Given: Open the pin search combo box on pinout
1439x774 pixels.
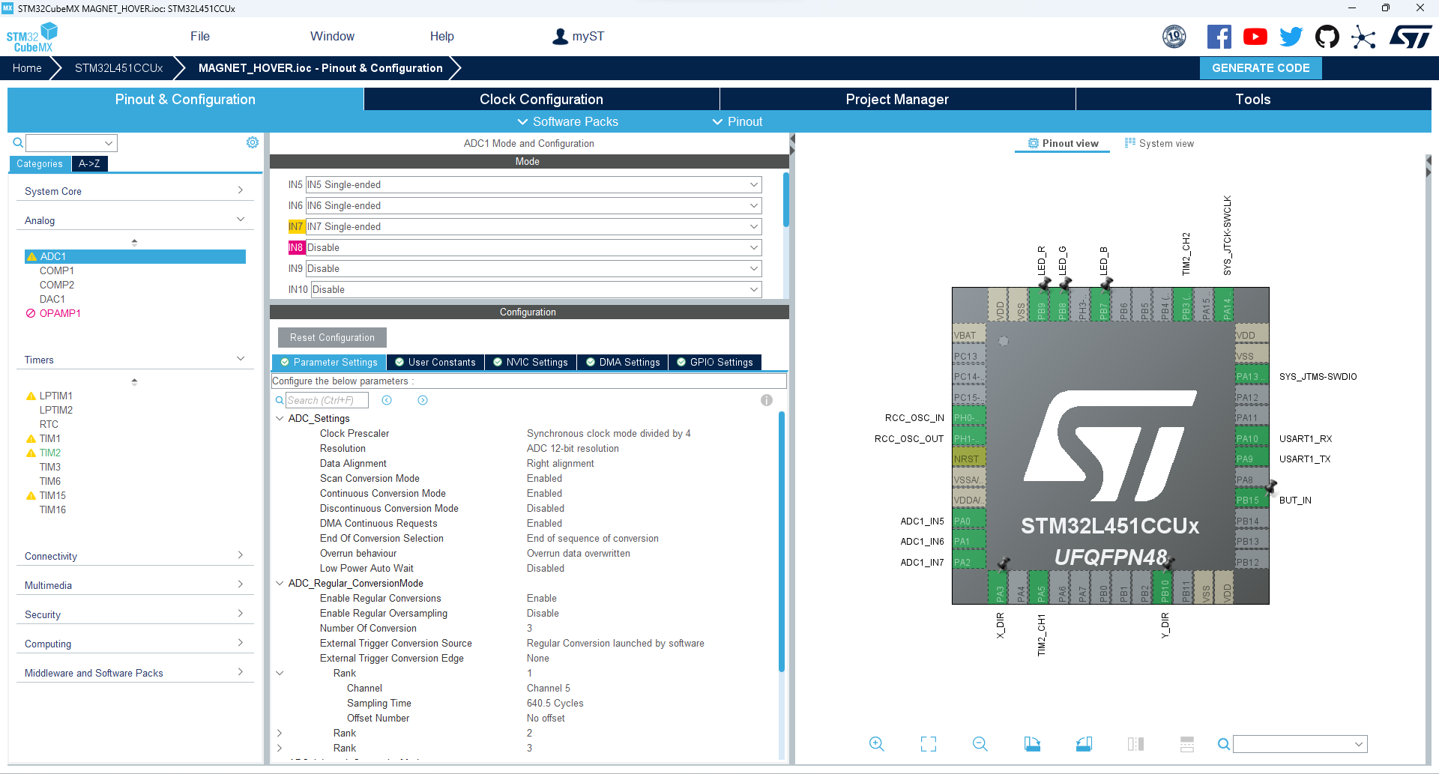Looking at the screenshot, I should pos(1300,743).
